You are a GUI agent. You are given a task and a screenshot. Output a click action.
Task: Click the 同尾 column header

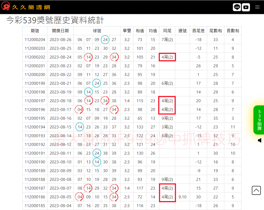(167, 31)
